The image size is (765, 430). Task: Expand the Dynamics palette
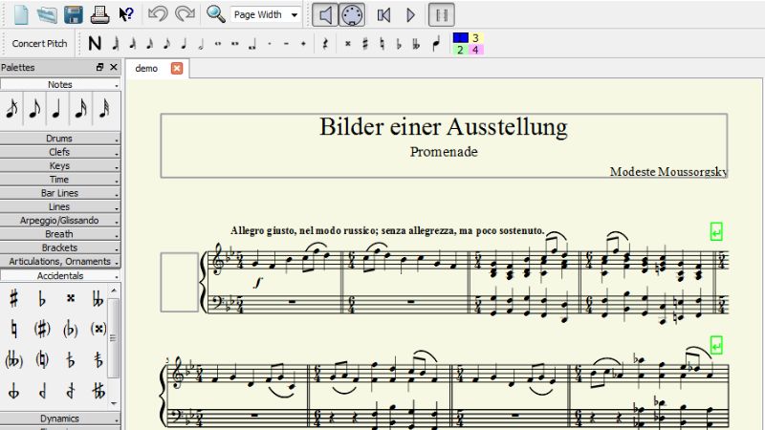pos(60,419)
